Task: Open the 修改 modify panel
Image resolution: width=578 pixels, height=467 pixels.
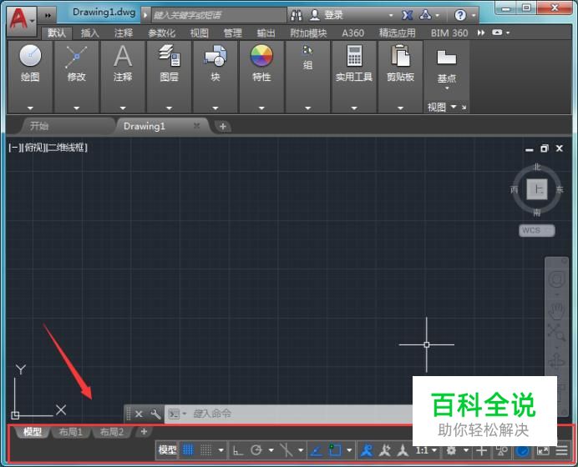Action: pos(76,63)
